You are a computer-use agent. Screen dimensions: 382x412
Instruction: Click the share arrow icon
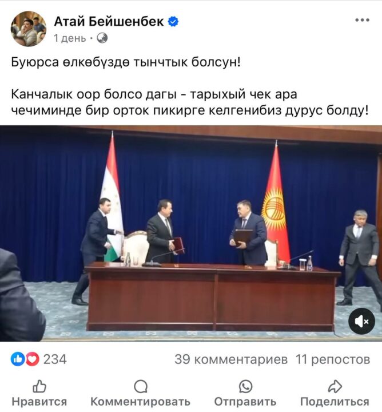point(335,386)
